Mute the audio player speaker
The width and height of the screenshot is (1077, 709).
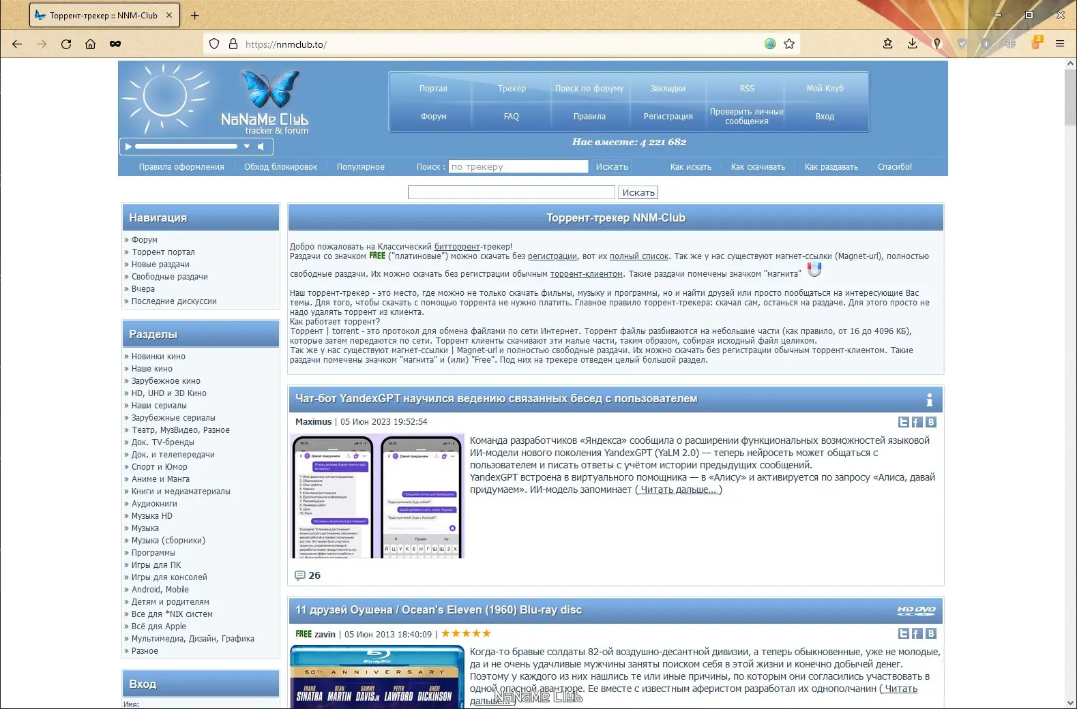(260, 146)
